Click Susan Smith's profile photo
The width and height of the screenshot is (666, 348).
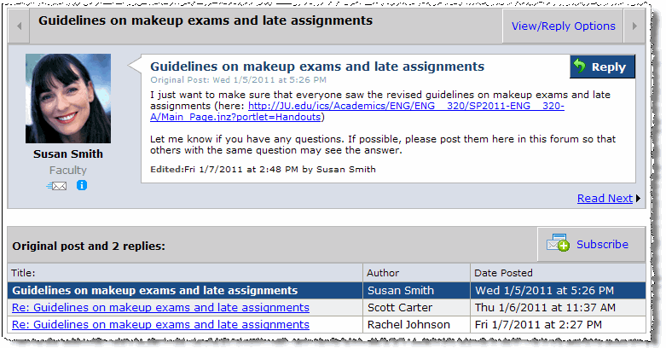(68, 98)
